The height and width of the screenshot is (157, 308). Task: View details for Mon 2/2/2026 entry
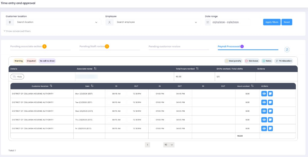pyautogui.click(x=264, y=94)
